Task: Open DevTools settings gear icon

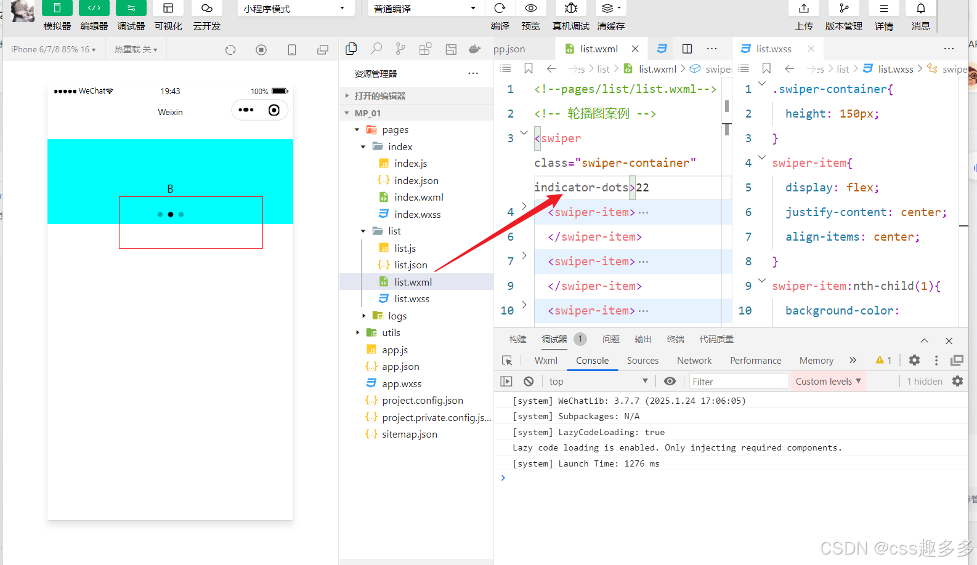Action: (915, 361)
